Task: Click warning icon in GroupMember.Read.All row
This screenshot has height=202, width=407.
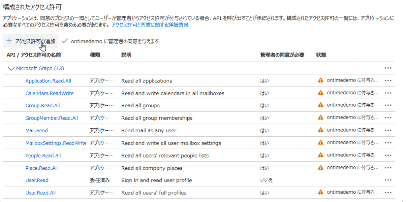Action: [x=321, y=118]
